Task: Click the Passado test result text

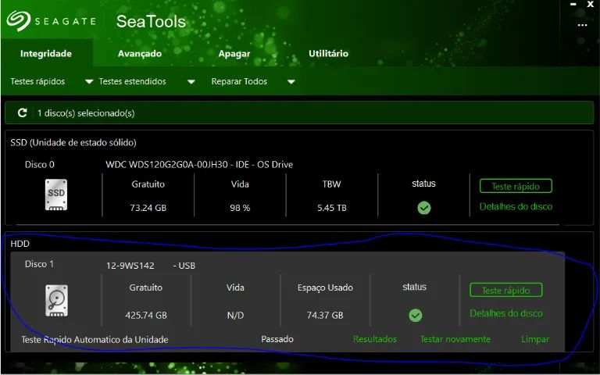Action: click(x=277, y=339)
